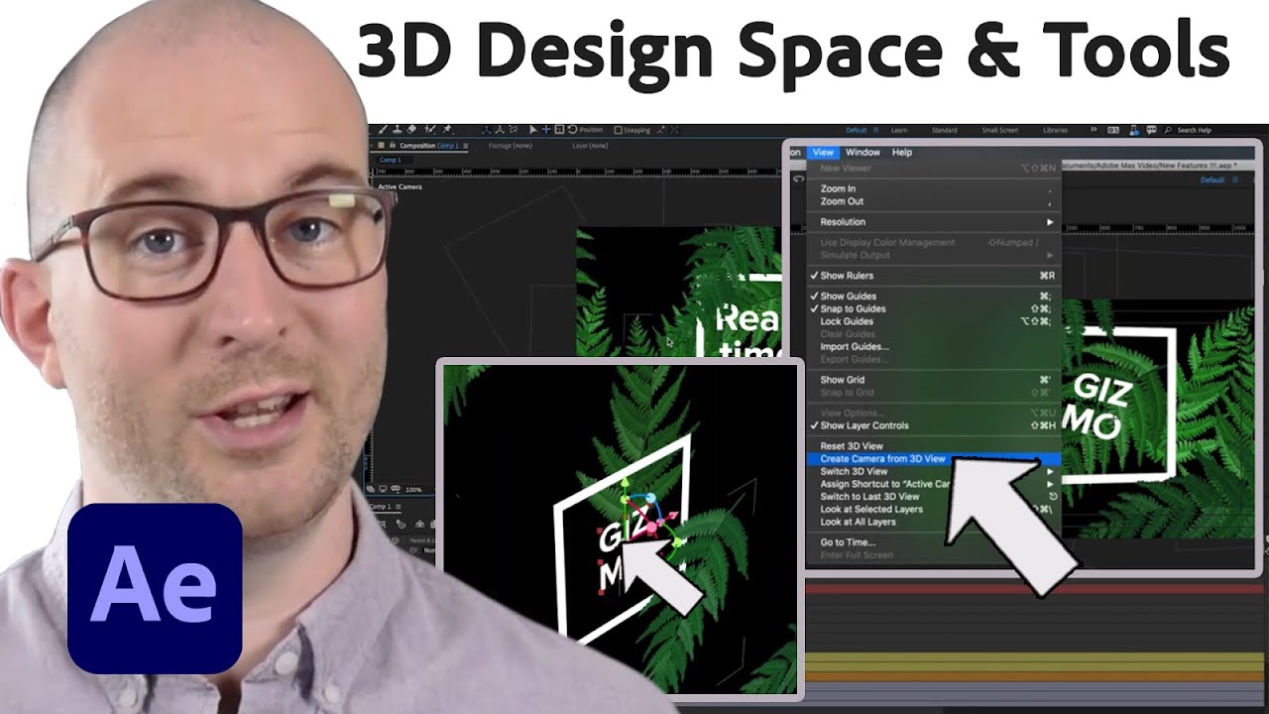The image size is (1269, 714).
Task: Toggle Show Layer Controls checkmark item
Action: [x=934, y=425]
